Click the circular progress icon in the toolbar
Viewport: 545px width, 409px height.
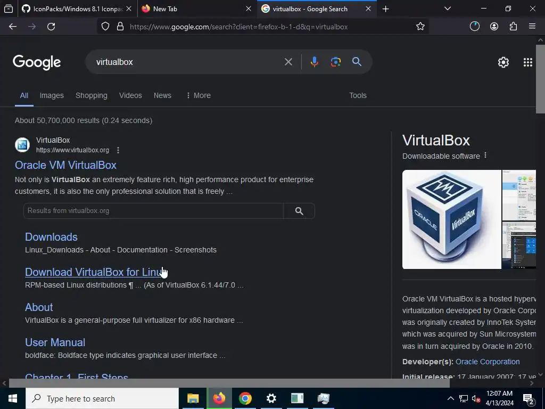(x=474, y=27)
